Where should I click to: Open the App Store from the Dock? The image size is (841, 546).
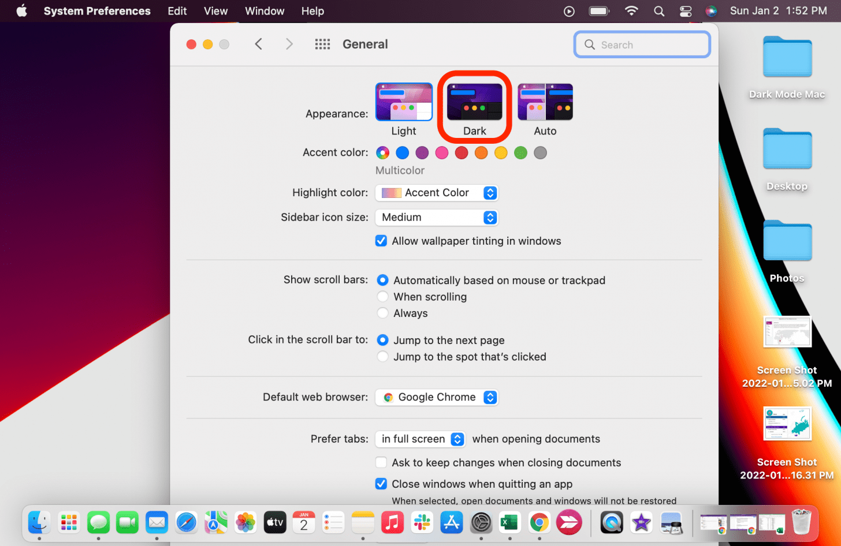[x=451, y=522]
